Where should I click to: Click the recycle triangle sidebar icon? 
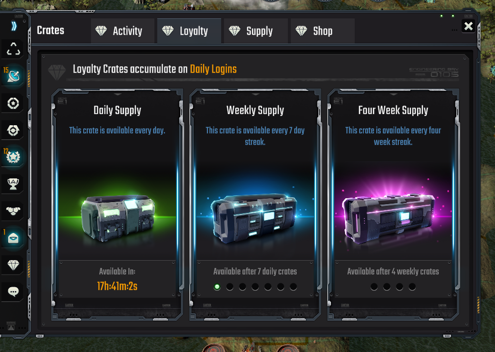tap(13, 49)
